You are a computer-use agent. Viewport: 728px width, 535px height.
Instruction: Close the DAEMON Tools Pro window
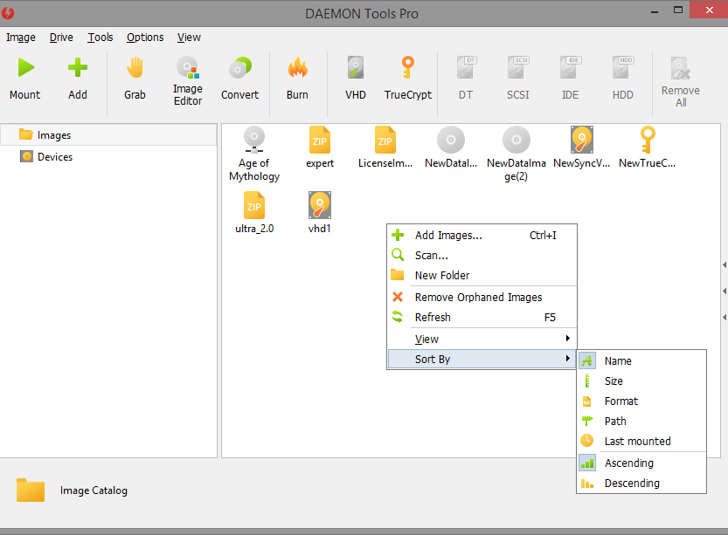point(709,10)
